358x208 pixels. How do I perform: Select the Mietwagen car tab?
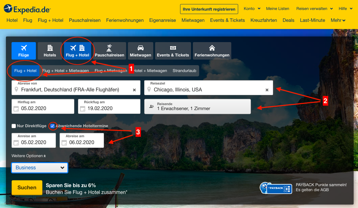140,51
